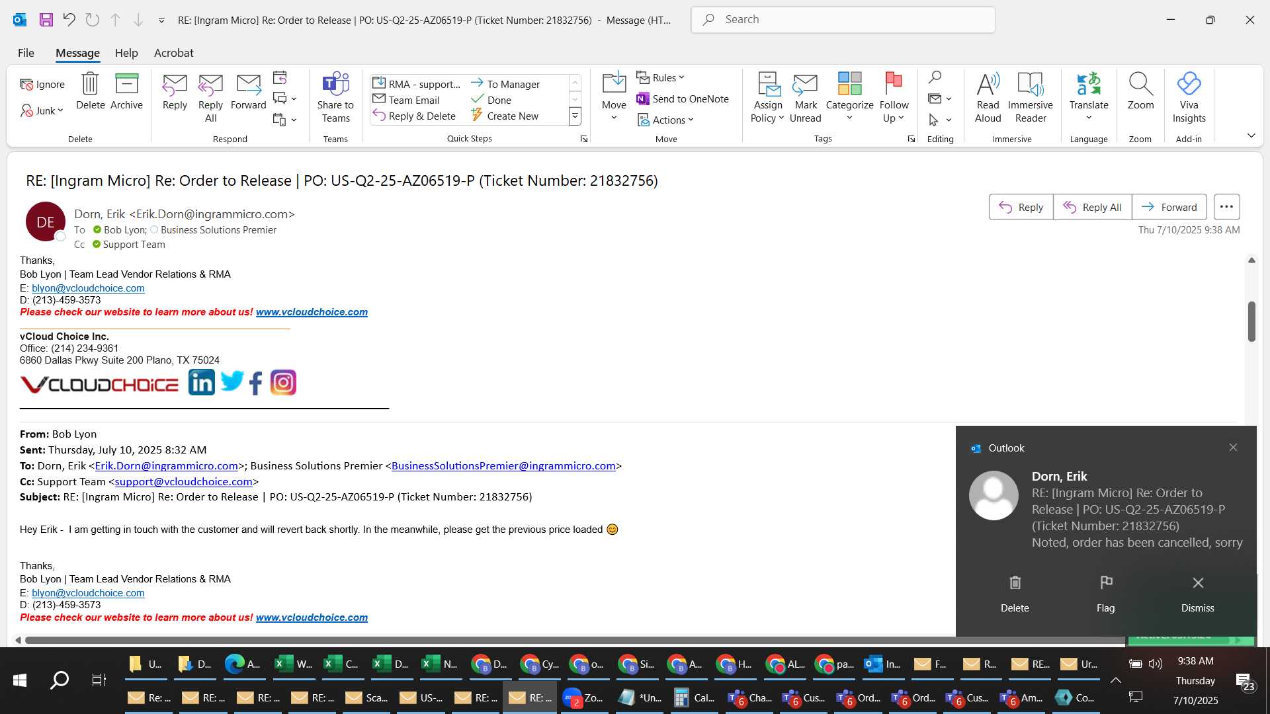Run the To Manager quick step
This screenshot has height=714, width=1270.
click(x=505, y=84)
